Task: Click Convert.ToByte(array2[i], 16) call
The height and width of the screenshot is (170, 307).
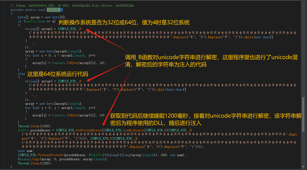Action: click(79, 63)
